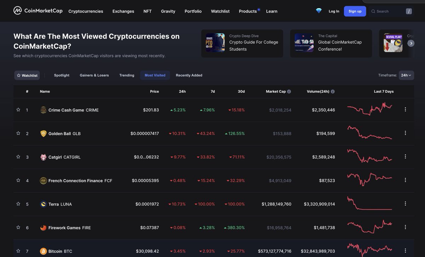Switch to the Spotlight tab
The height and width of the screenshot is (257, 425).
point(62,75)
